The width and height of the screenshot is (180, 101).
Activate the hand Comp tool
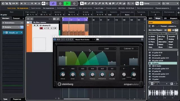pyautogui.click(x=110, y=3)
